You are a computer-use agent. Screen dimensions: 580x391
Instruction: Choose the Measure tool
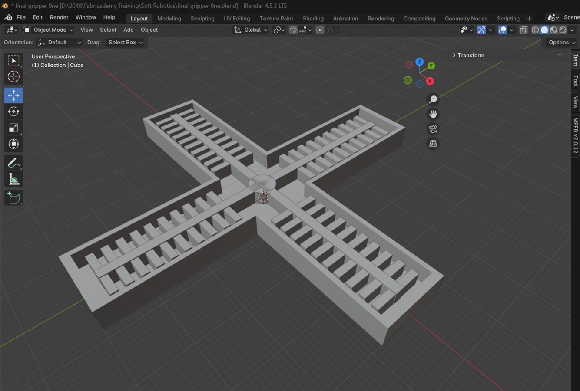[x=13, y=180]
